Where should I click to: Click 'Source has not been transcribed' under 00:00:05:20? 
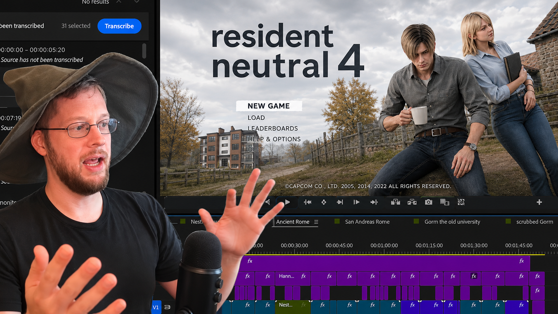coord(42,60)
